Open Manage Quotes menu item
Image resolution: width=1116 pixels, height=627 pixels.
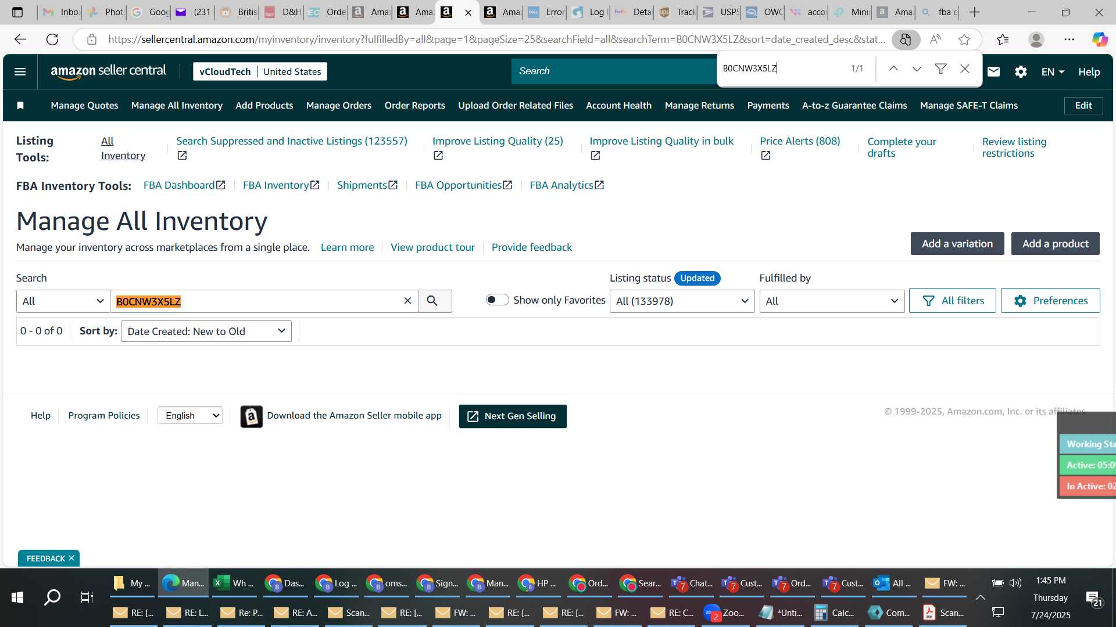[x=84, y=105]
